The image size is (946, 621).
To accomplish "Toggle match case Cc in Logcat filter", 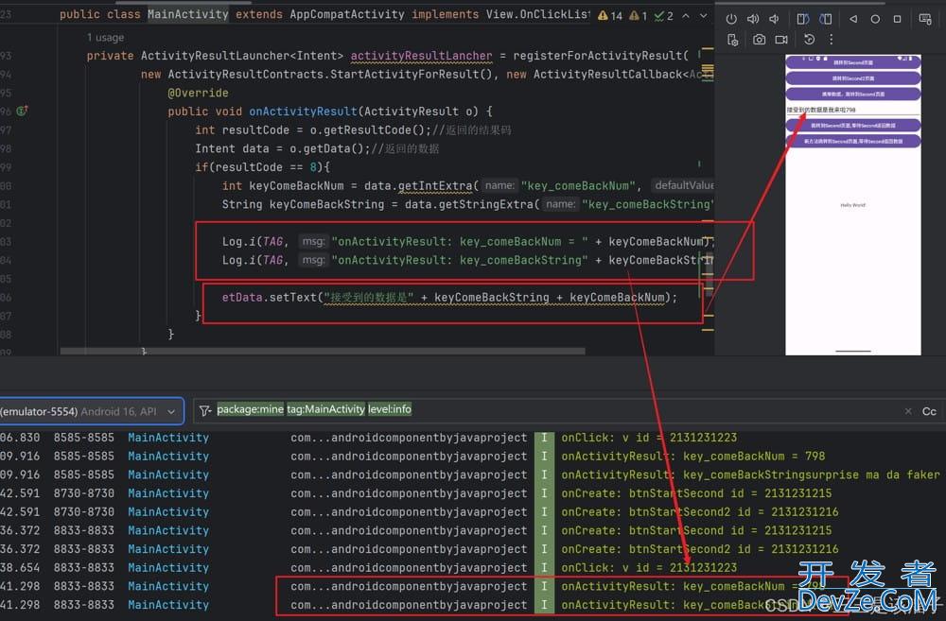I will coord(929,411).
